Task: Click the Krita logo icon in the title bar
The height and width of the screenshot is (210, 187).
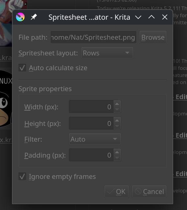Action: click(x=20, y=17)
